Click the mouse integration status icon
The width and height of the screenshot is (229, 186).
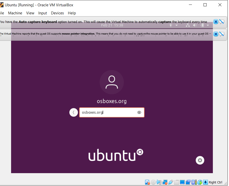(200, 182)
